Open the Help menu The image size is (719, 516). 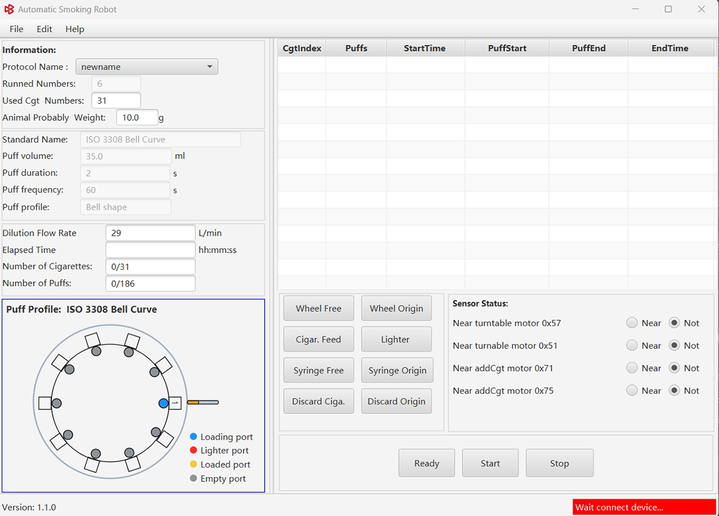point(75,29)
